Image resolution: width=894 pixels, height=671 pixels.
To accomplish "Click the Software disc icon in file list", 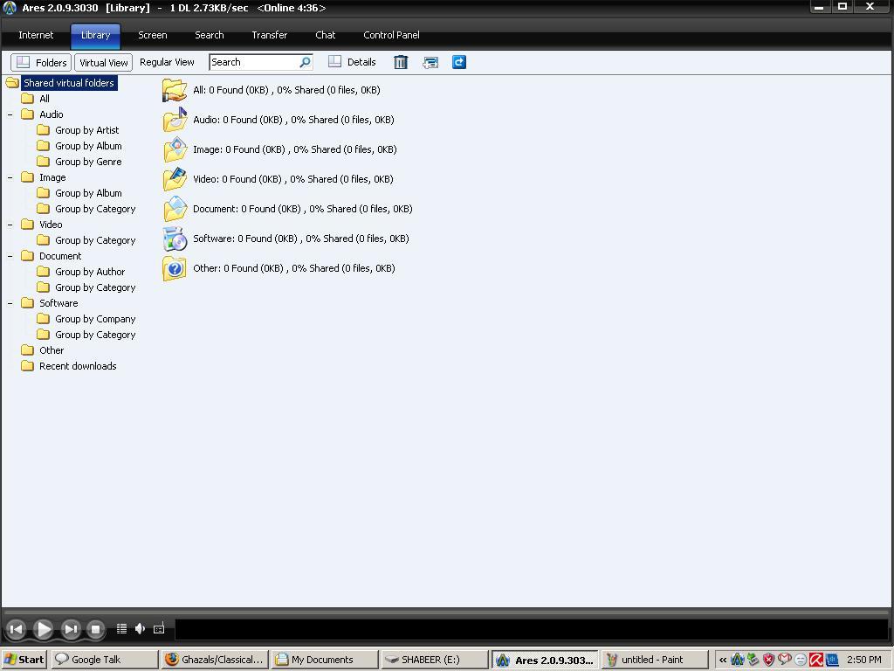I will click(x=175, y=239).
